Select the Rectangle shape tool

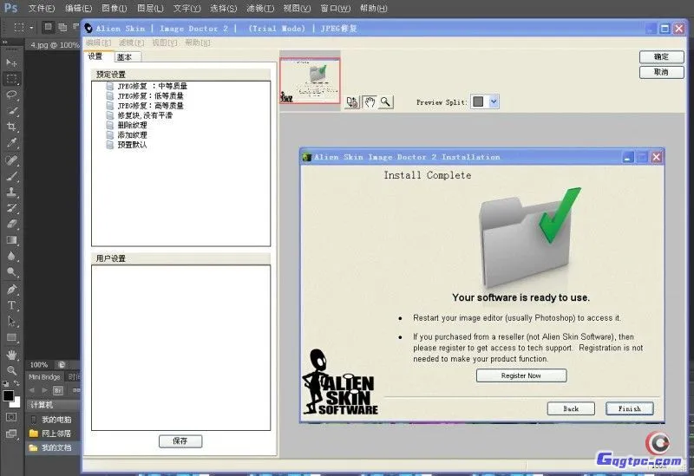point(11,338)
